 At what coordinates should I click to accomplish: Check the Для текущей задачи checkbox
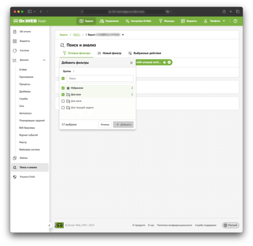[x=63, y=107]
